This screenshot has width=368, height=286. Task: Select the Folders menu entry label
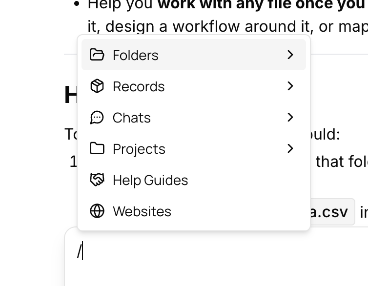[x=135, y=55]
